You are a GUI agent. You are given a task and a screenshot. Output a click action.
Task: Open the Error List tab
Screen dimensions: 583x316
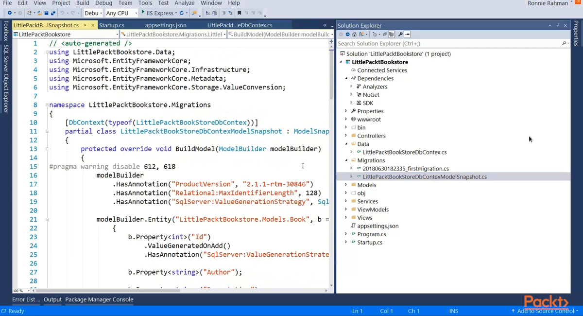click(26, 299)
